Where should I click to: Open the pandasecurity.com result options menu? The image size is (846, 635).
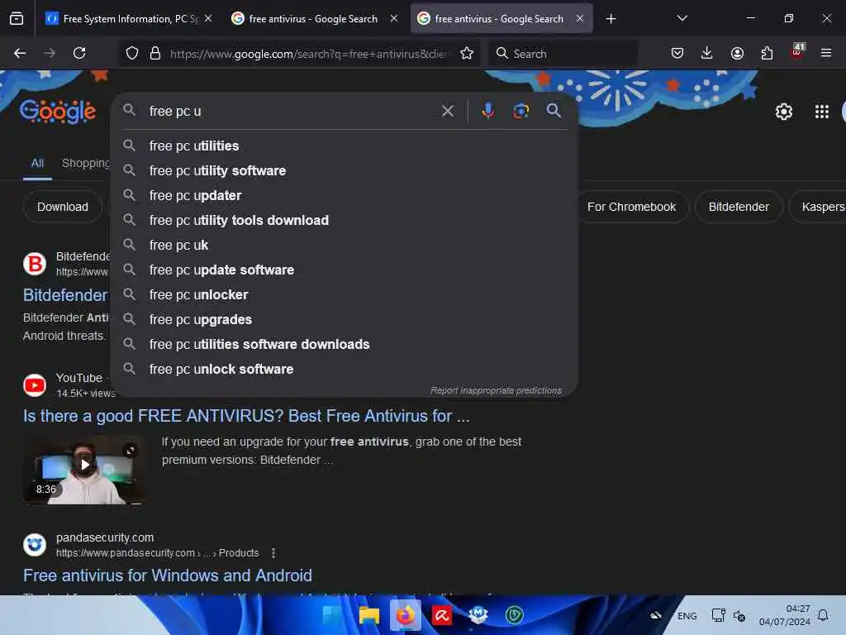(x=273, y=553)
